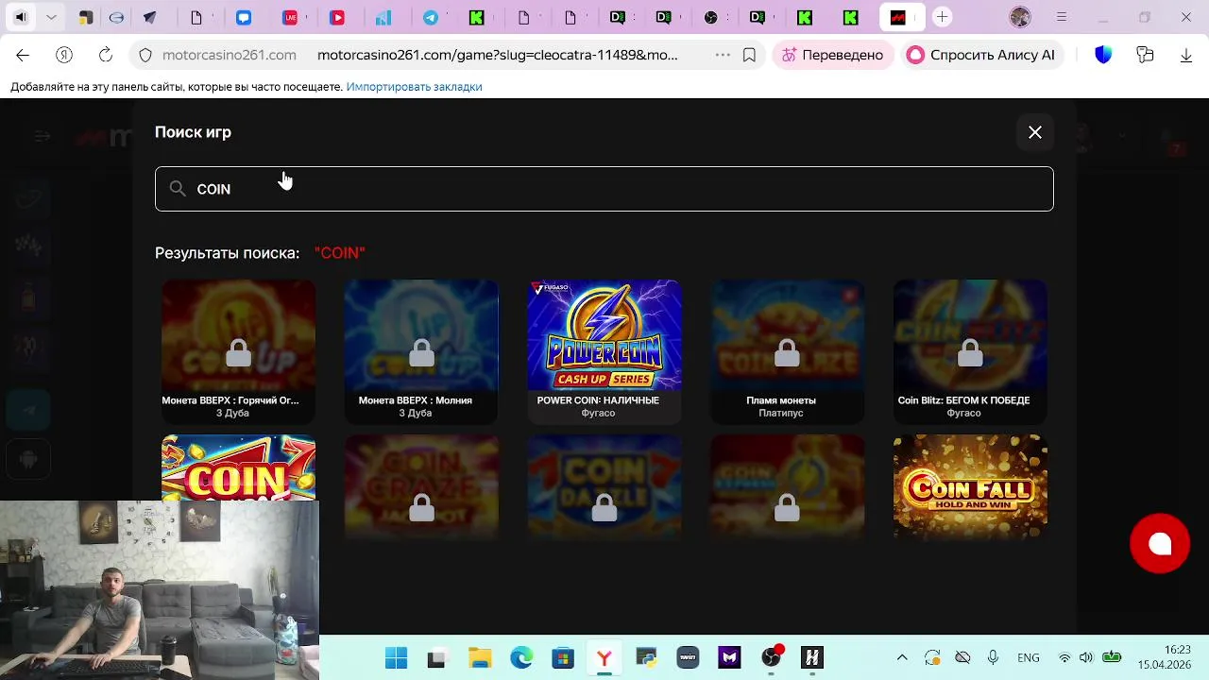Open the locked Coin Express game thumbnail

[x=787, y=487]
